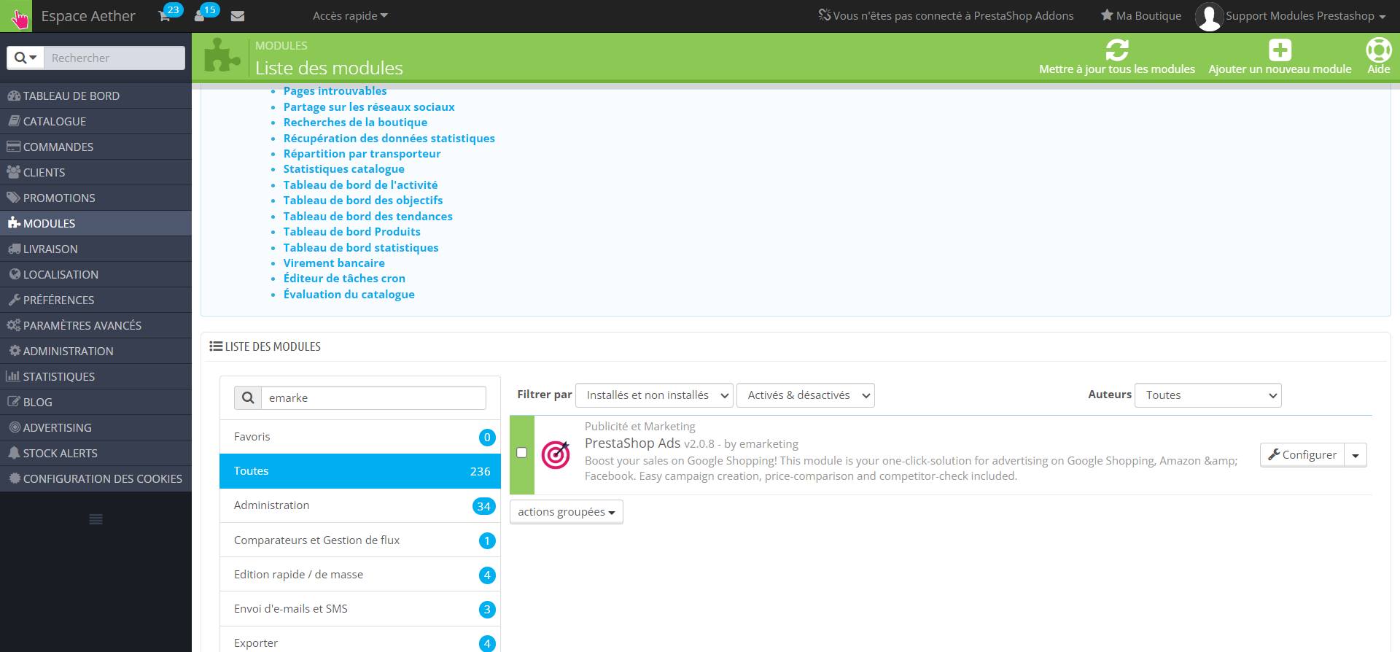Click the Ma Boutique star icon
The image size is (1400, 652).
pos(1107,15)
